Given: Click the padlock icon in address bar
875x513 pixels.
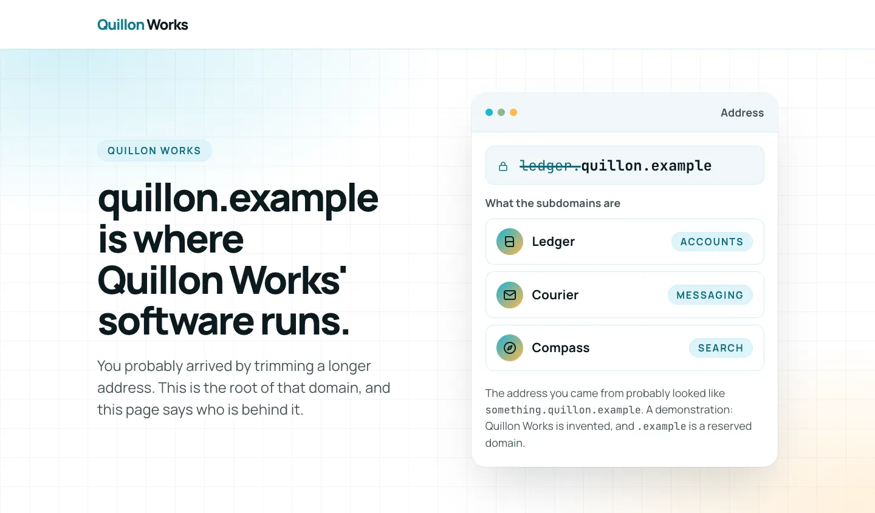Looking at the screenshot, I should point(503,166).
